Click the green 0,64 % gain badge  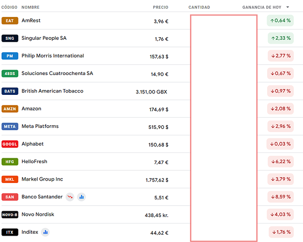pos(280,20)
